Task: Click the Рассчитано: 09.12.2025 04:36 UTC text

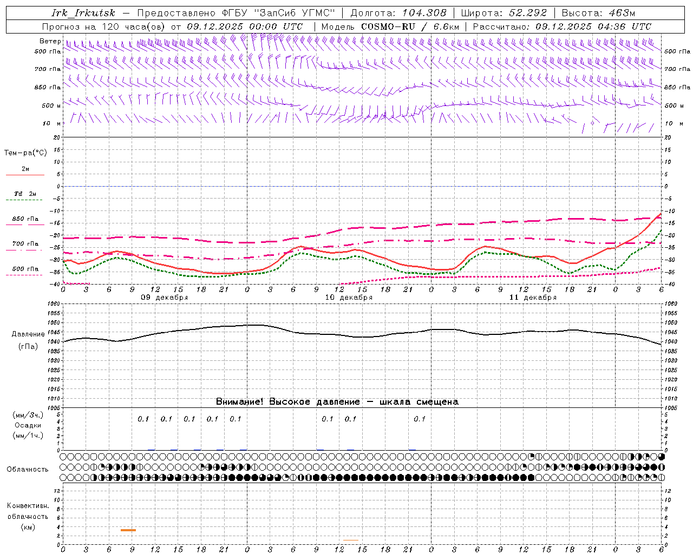Action: 562,27
